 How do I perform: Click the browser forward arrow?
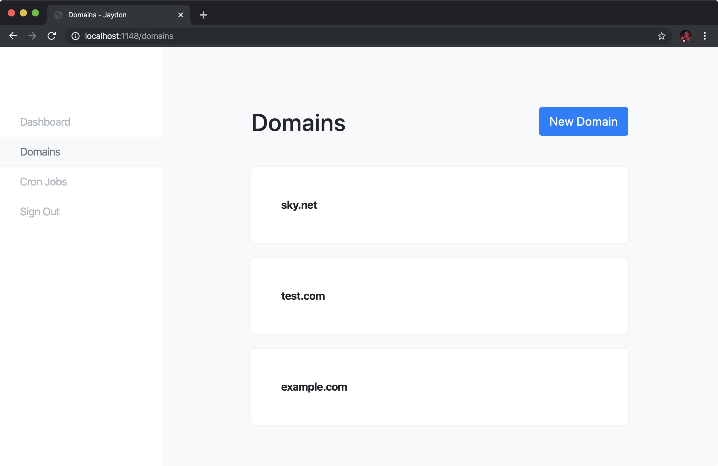(x=32, y=36)
